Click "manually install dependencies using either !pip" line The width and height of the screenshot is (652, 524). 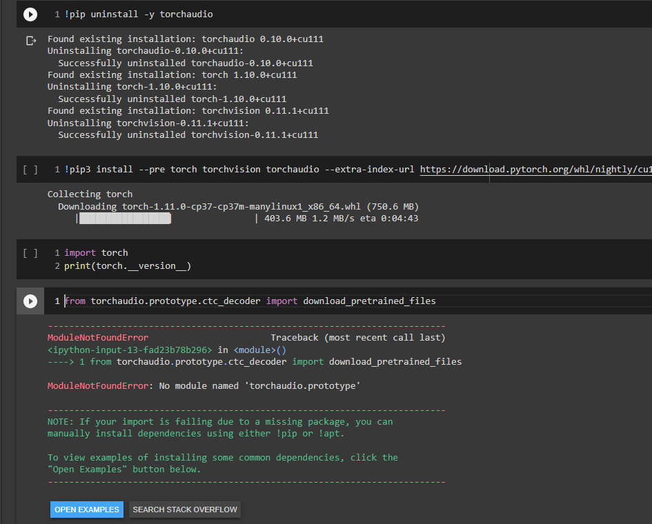click(196, 434)
